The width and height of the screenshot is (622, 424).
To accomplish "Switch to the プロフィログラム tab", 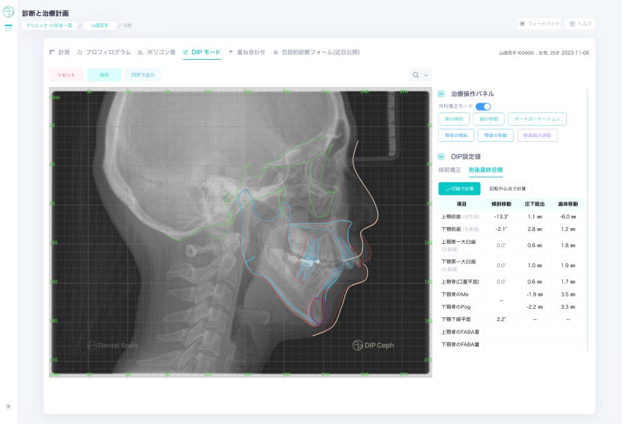I will tap(104, 53).
